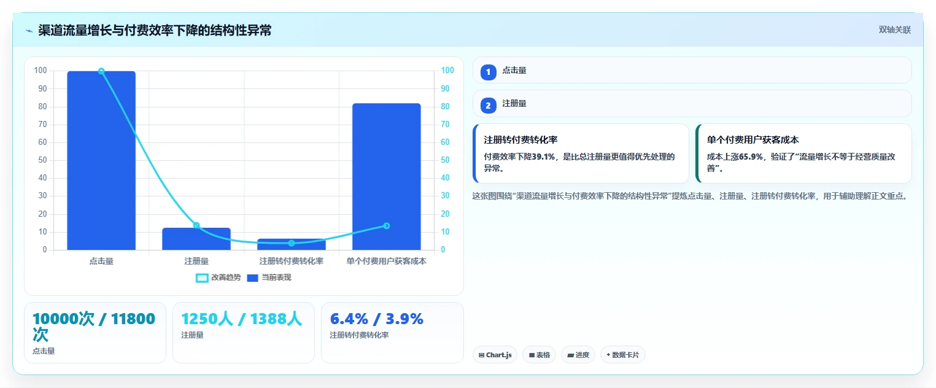Click the 注册转付费转化率 x-axis label

point(292,261)
